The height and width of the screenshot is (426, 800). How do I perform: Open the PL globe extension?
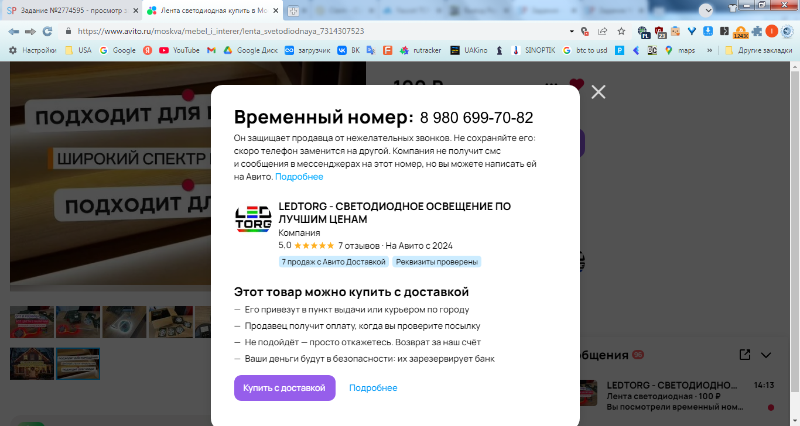click(x=644, y=32)
